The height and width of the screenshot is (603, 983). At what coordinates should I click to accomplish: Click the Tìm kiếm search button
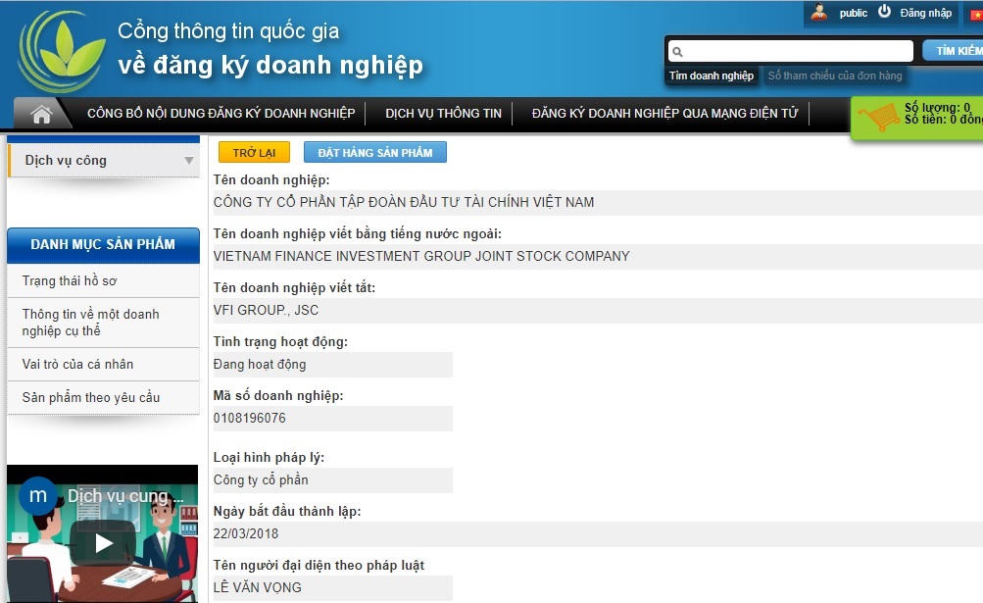(955, 51)
